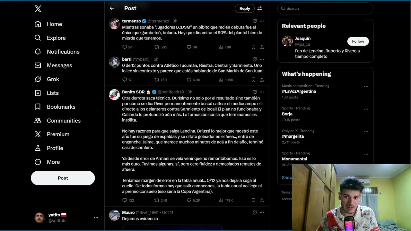Image resolution: width=411 pixels, height=231 pixels.
Task: Like the Benito SDR post
Action: click(189, 200)
